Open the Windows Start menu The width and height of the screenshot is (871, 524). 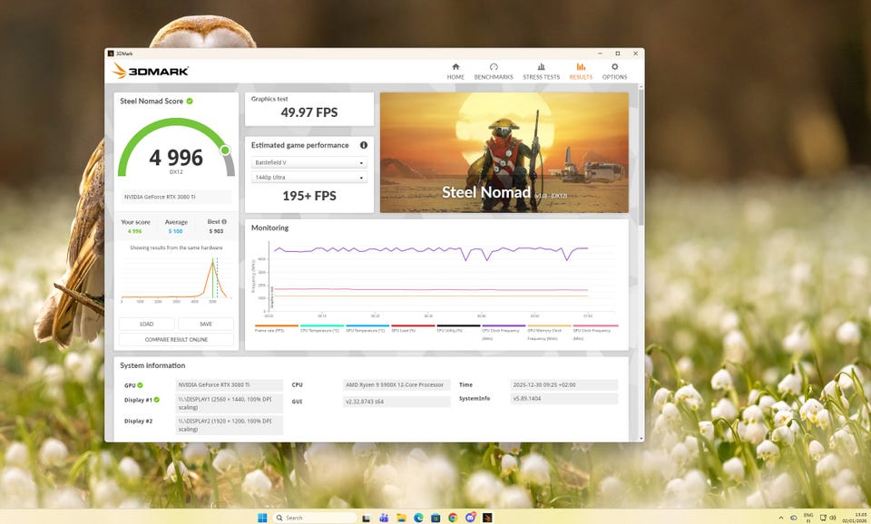[262, 518]
